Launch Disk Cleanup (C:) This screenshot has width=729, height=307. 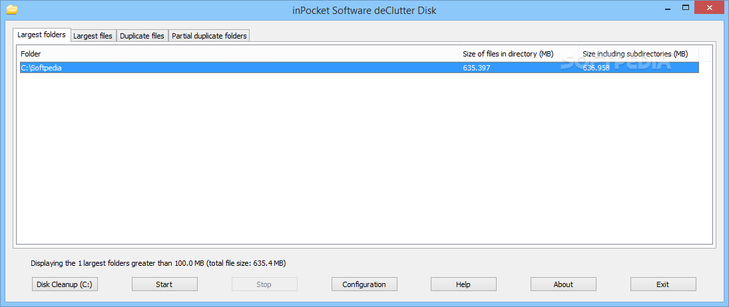(65, 284)
